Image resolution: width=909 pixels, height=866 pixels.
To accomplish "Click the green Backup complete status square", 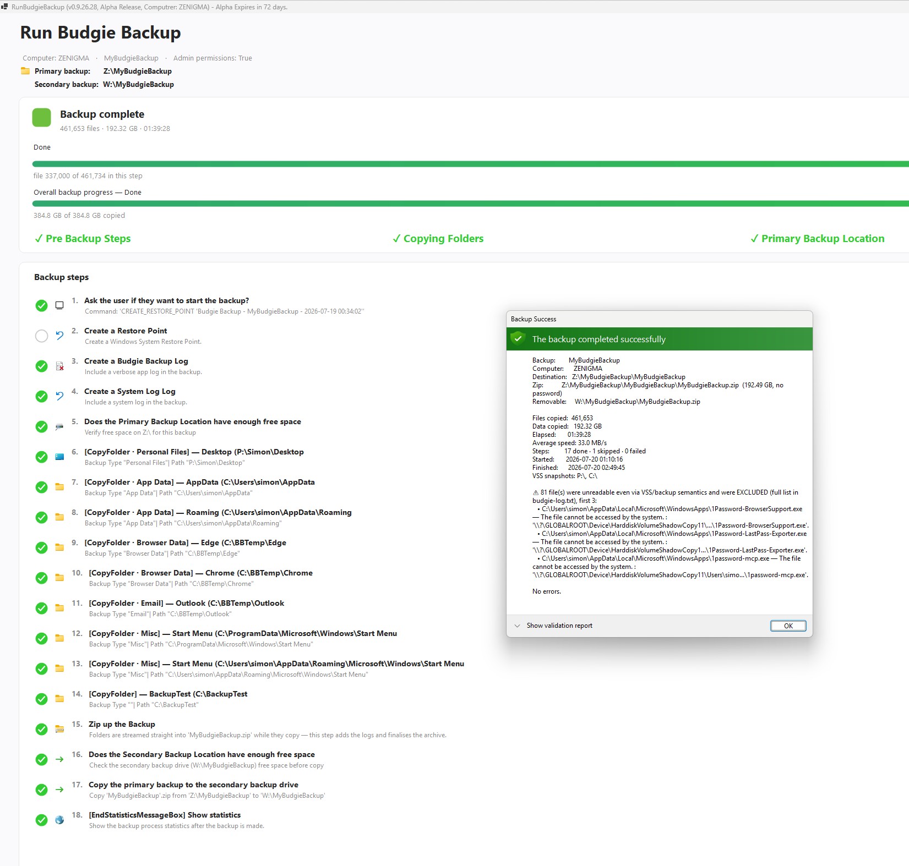I will pyautogui.click(x=42, y=118).
